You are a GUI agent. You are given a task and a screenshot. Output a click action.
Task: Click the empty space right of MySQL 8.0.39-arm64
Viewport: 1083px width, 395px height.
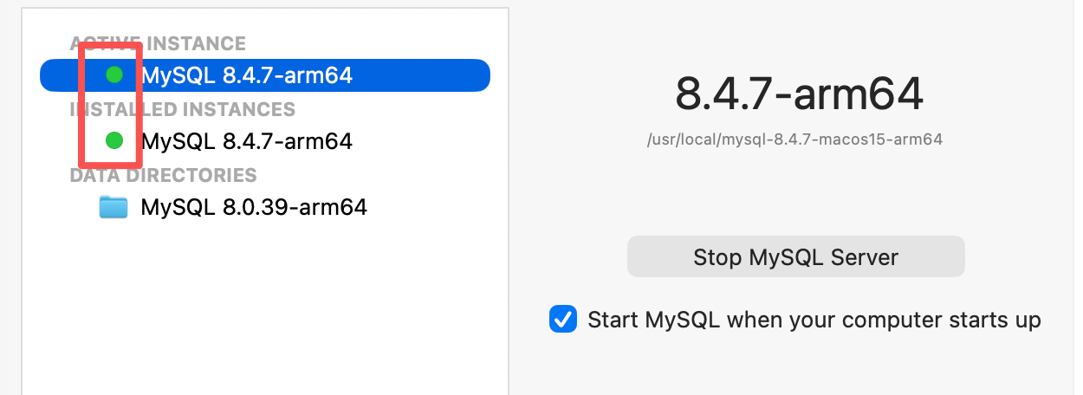click(x=433, y=207)
